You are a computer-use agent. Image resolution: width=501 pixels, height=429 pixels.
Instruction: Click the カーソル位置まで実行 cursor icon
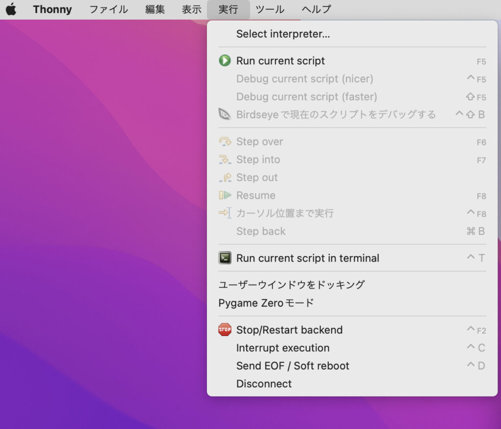click(225, 213)
